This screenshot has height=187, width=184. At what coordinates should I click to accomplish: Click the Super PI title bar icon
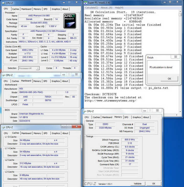[x=85, y=3]
